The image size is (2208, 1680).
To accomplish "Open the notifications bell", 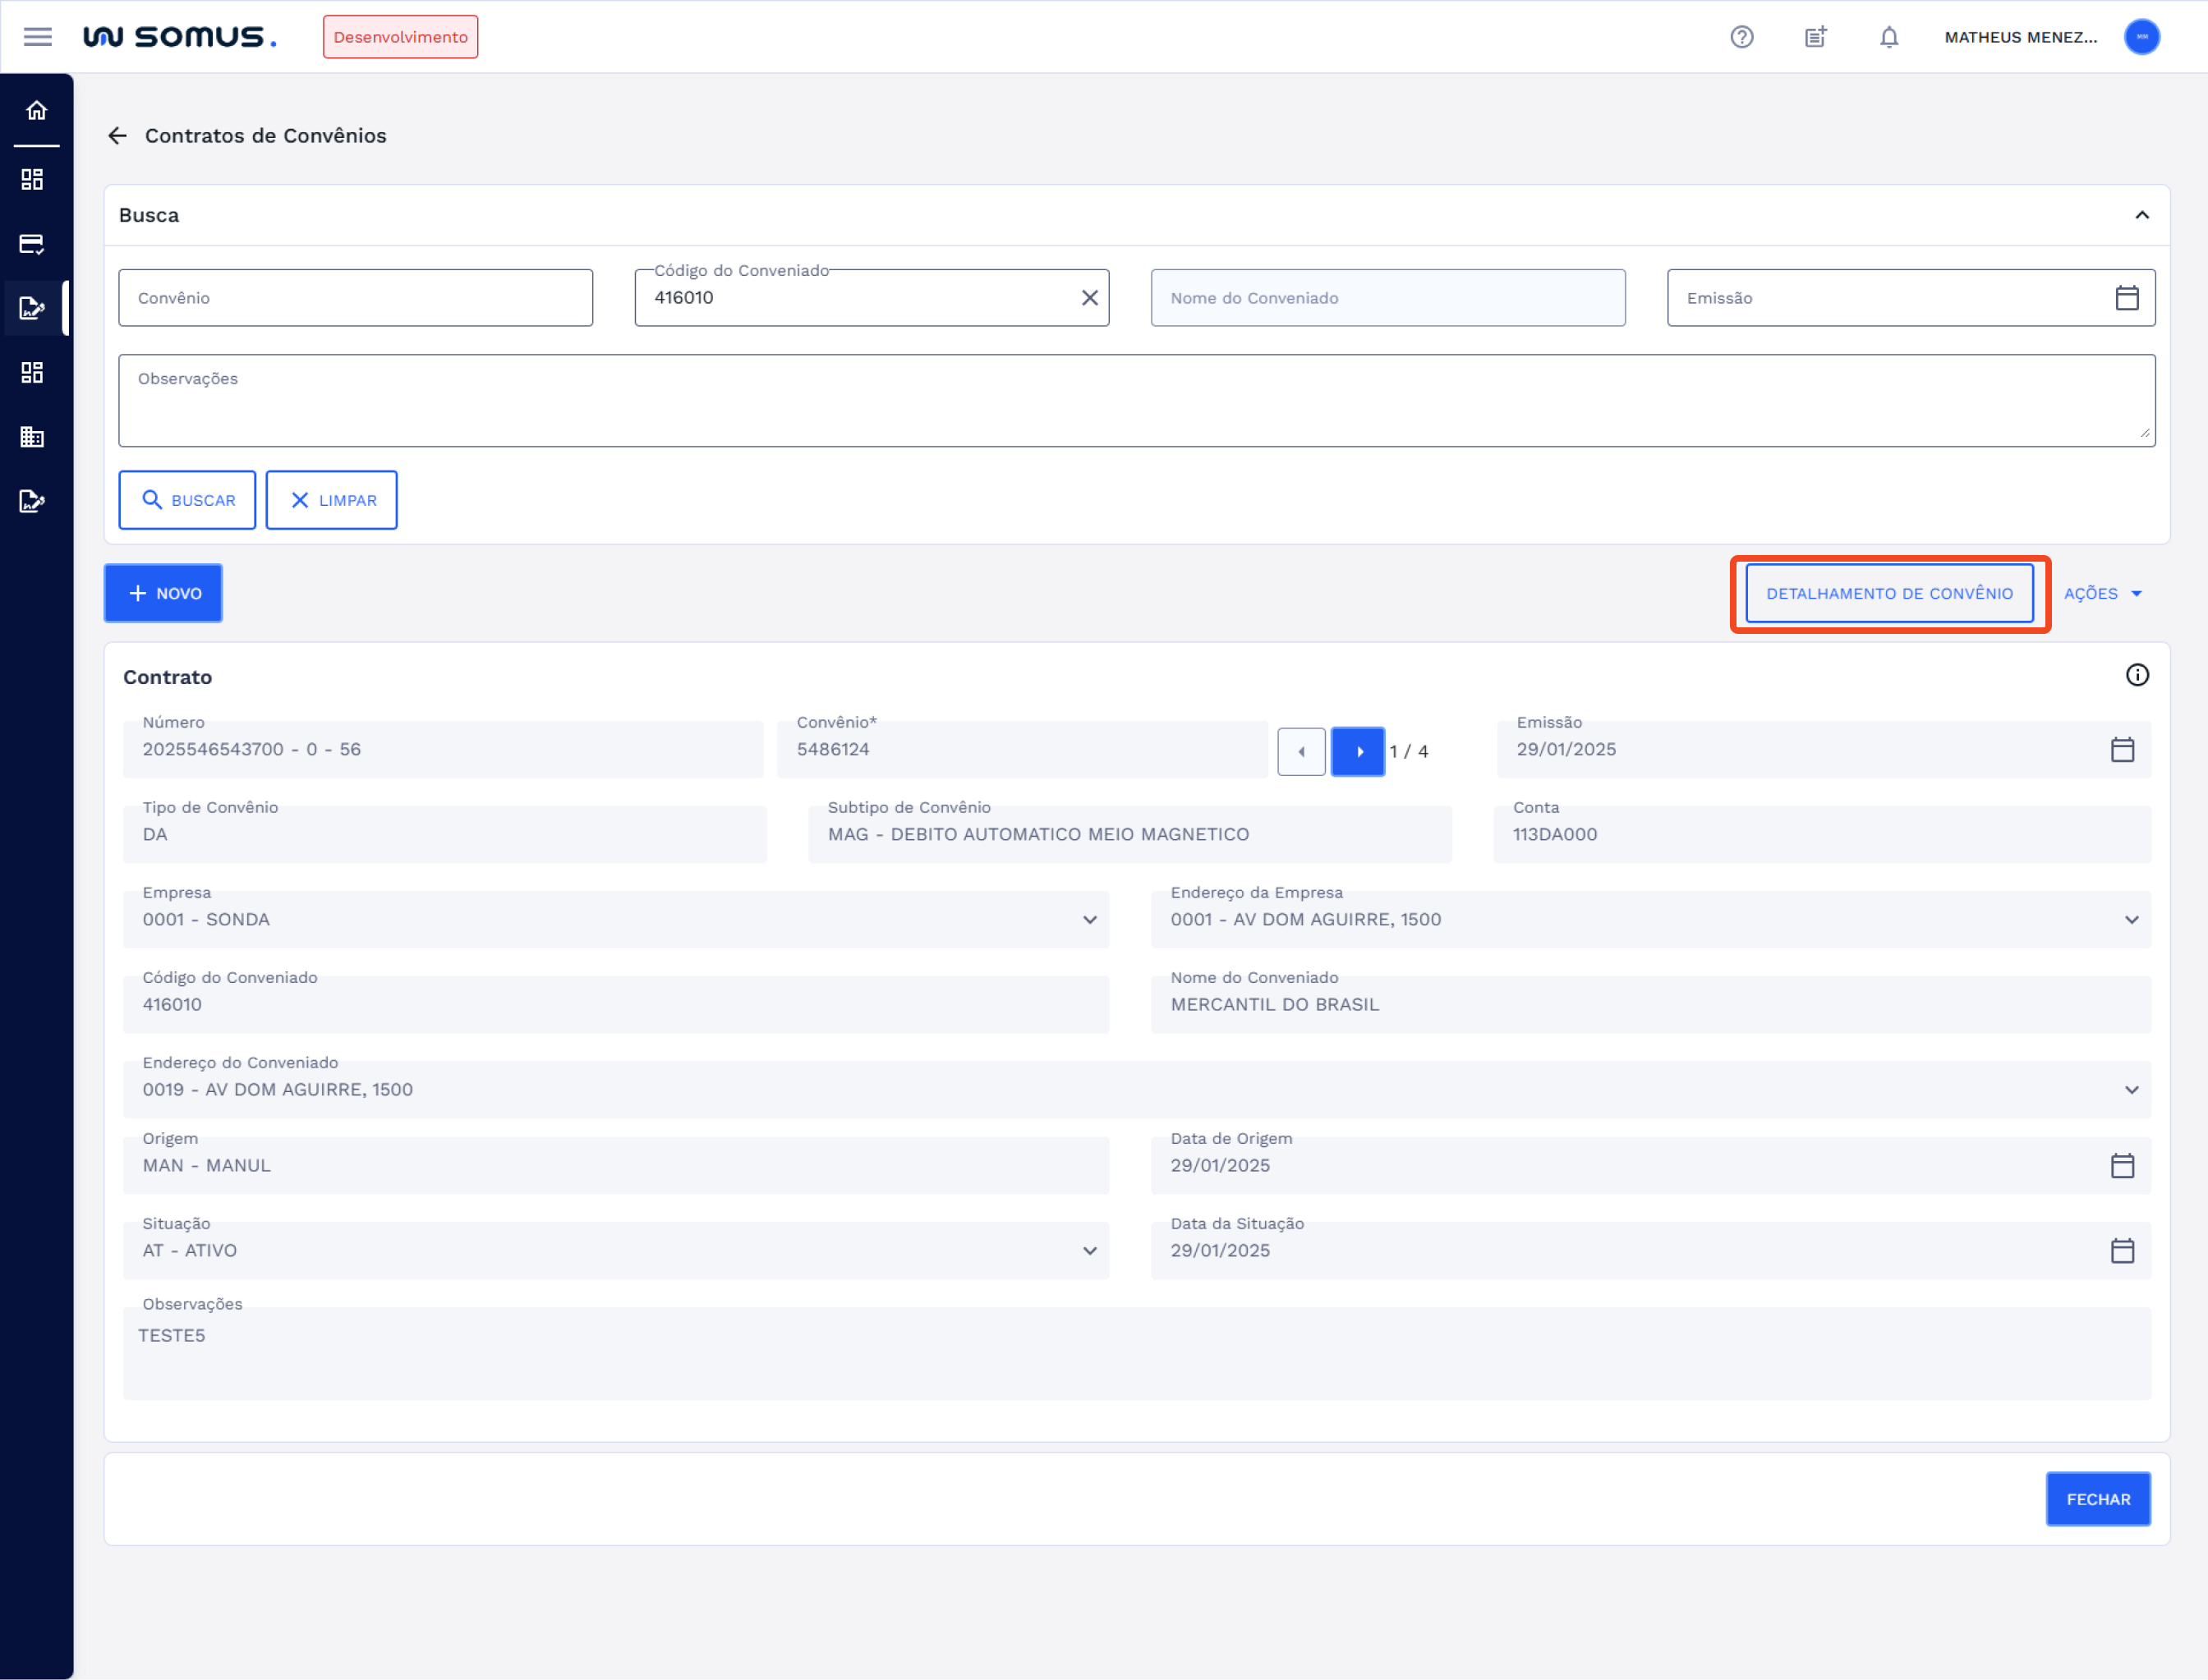I will [1888, 37].
